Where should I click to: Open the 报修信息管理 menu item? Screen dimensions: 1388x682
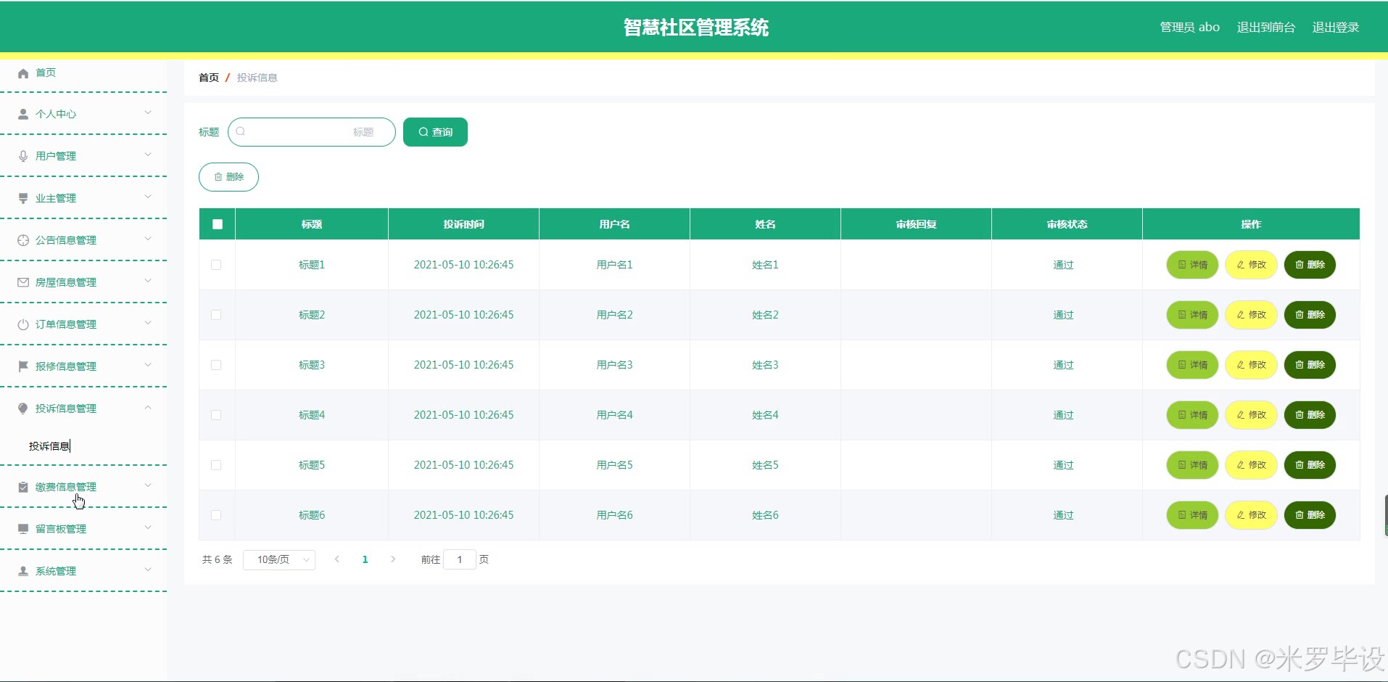[83, 366]
